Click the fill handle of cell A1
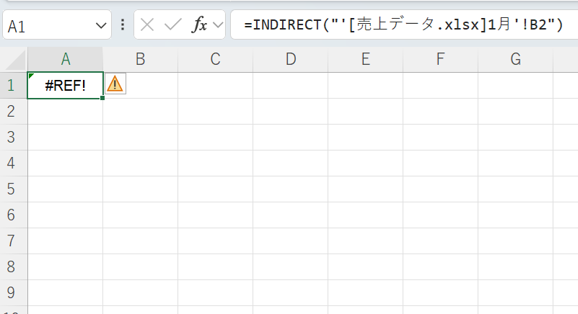 (102, 98)
